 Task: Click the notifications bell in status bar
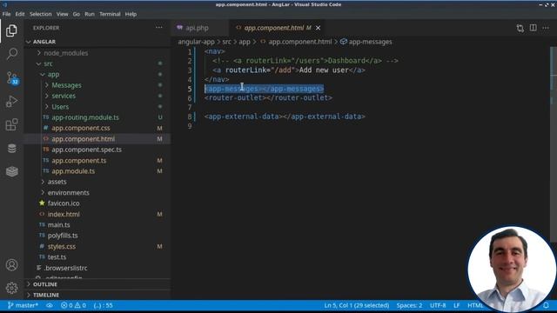coord(546,305)
